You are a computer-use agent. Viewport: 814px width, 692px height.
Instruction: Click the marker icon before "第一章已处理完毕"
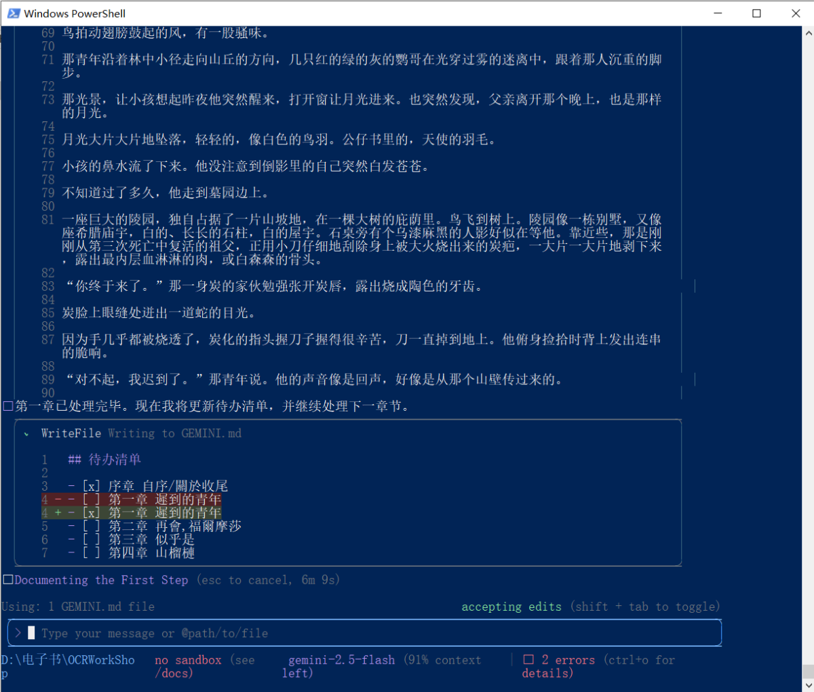click(8, 406)
